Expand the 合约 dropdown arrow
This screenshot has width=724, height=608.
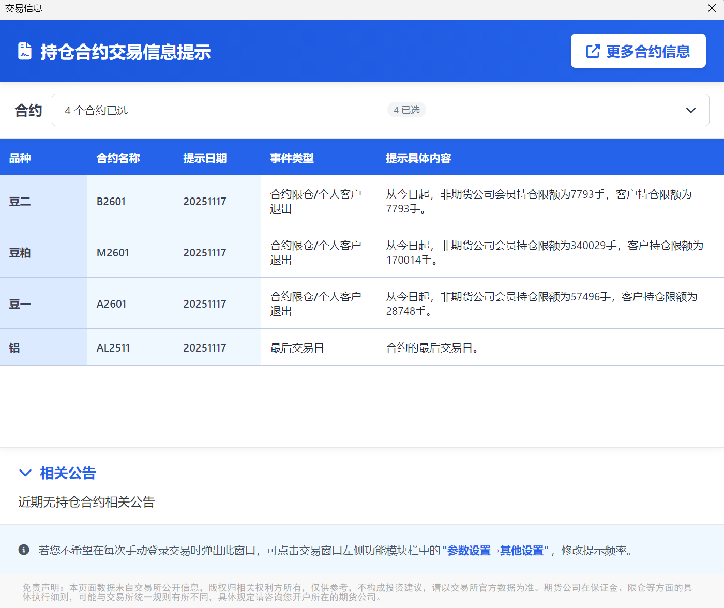pos(690,110)
